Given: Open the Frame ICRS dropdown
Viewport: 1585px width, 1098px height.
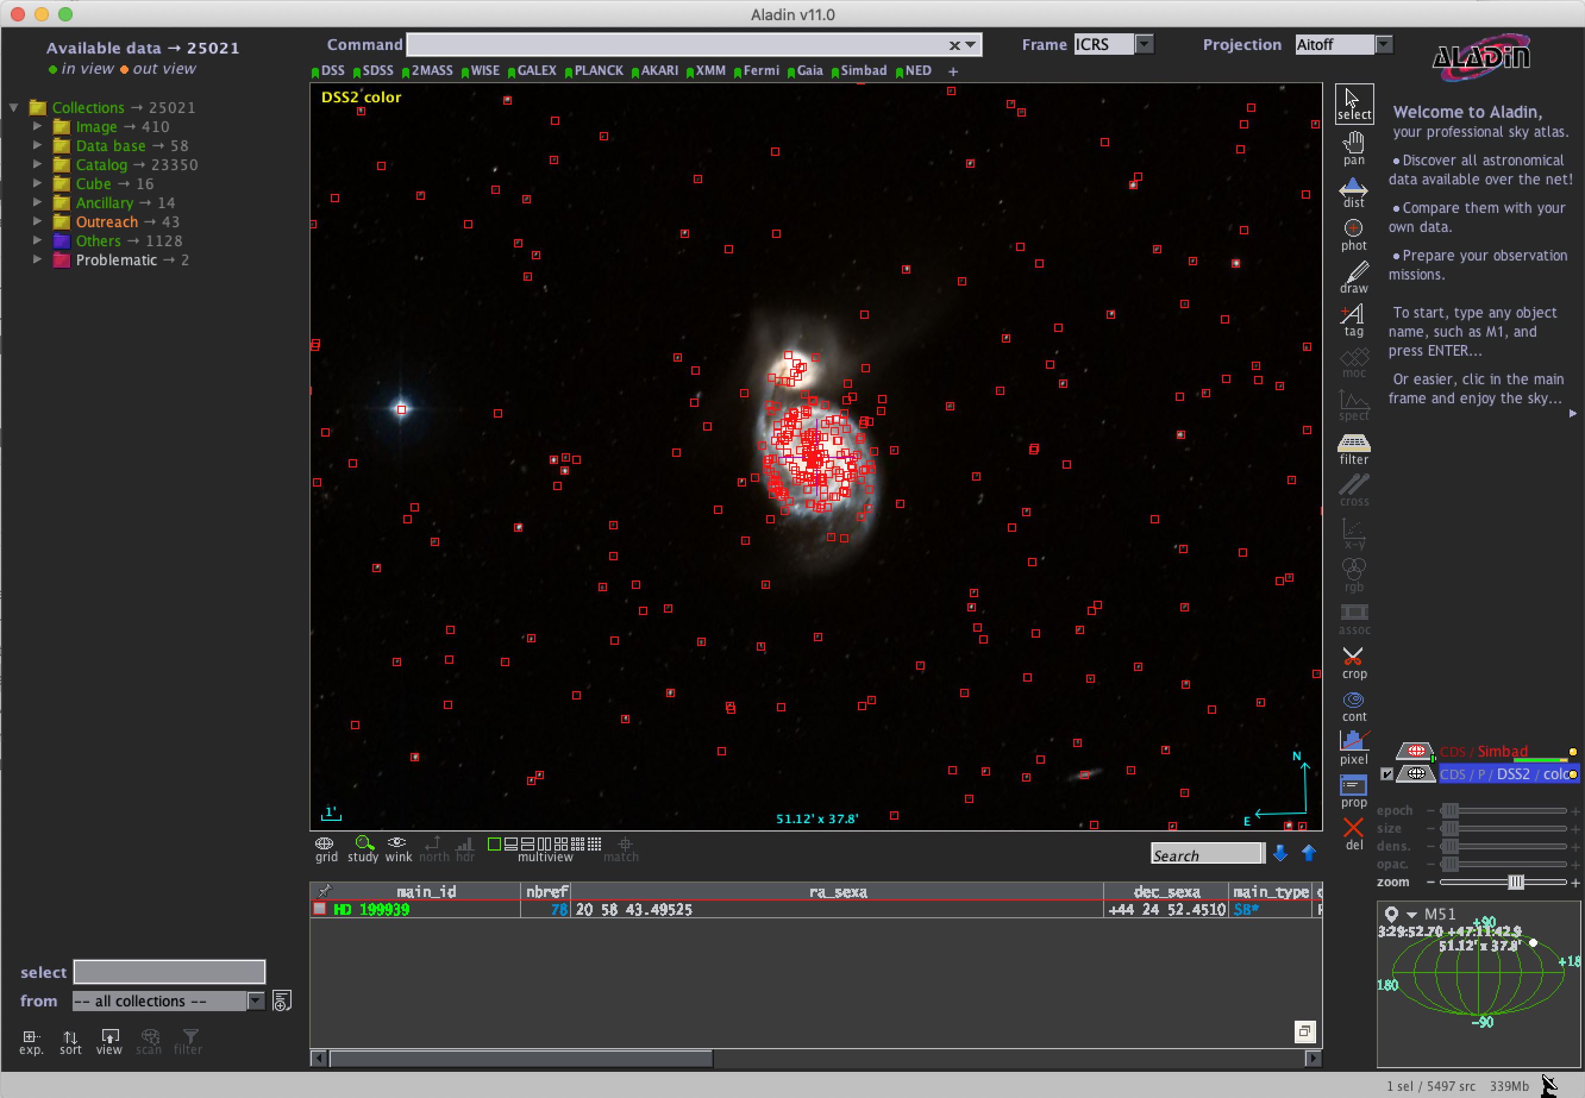Looking at the screenshot, I should [x=1144, y=45].
